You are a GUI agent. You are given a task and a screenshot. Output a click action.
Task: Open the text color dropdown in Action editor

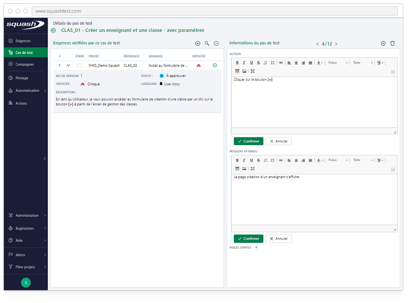point(320,63)
